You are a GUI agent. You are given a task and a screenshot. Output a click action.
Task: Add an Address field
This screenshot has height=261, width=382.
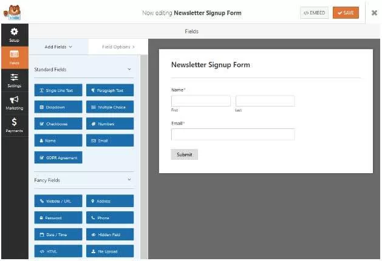[110, 201]
